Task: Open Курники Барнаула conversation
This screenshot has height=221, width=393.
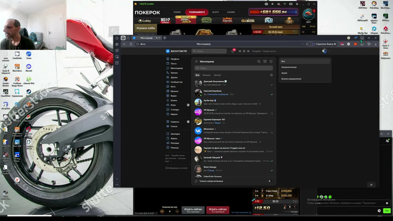Action: [234, 121]
